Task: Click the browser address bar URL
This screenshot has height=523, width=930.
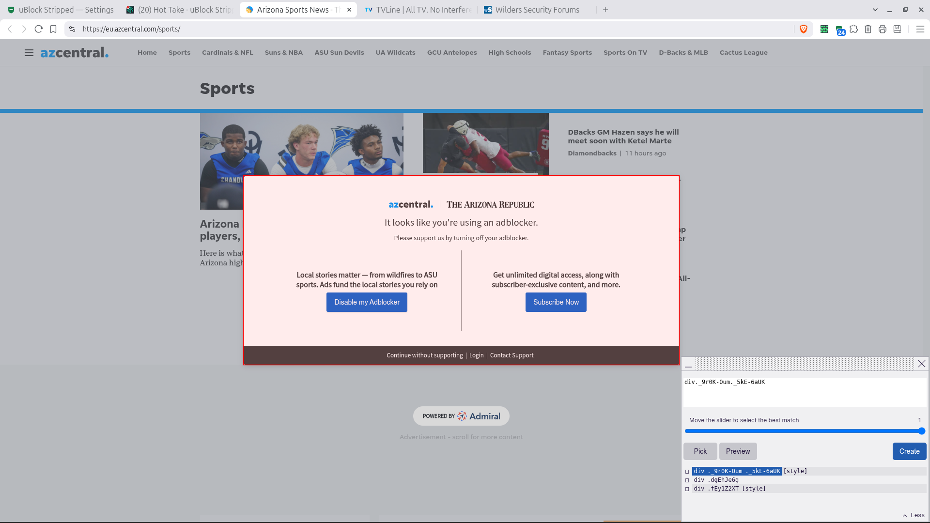Action: (x=131, y=29)
